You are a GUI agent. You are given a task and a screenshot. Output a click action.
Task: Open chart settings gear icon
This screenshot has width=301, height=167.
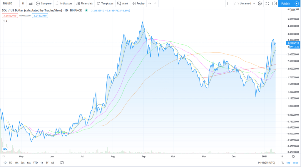(x=260, y=4)
